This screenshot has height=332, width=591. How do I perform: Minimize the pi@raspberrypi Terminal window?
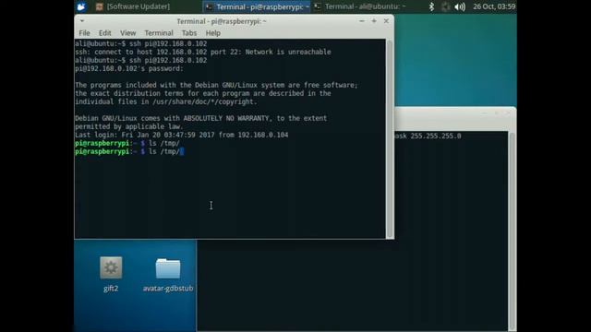coord(362,21)
